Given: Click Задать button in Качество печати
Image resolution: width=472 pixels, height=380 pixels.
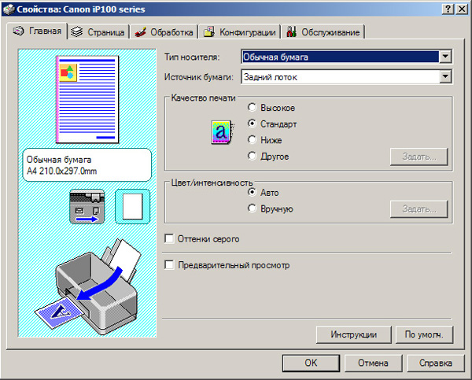Looking at the screenshot, I should coord(419,157).
